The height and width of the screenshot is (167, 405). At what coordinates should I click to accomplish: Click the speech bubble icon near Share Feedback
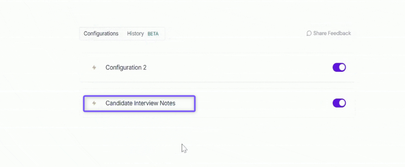coord(308,33)
